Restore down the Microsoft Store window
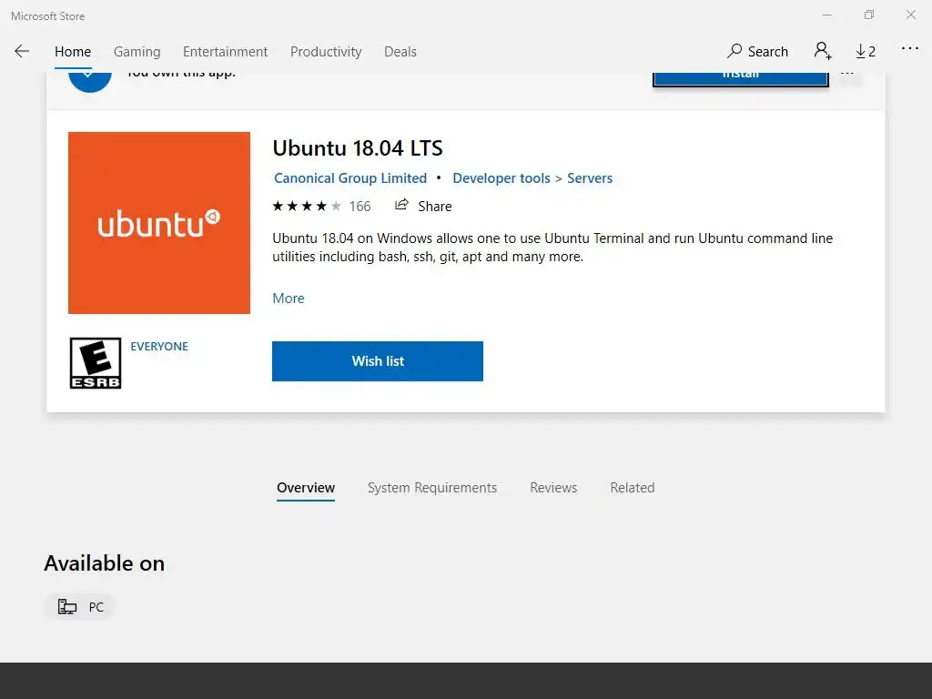932x699 pixels. 869,15
